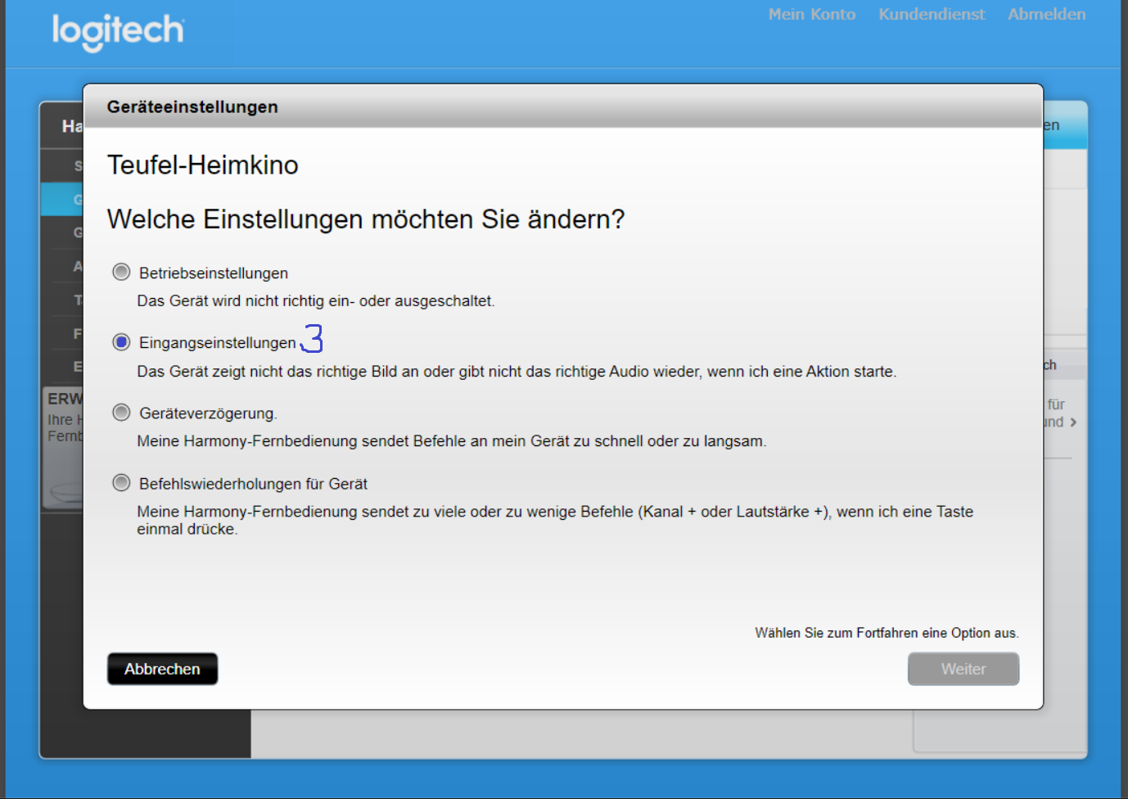1128x799 pixels.
Task: Select the Betriebseinstellungen radio button
Action: 121,272
